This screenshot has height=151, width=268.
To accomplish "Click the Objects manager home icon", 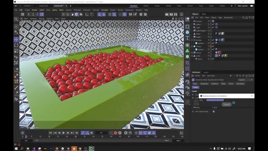I will tap(247, 18).
